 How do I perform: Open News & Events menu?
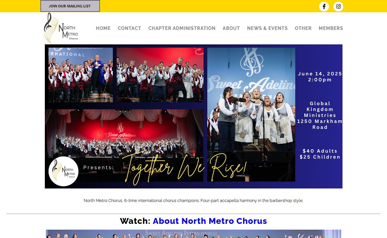click(x=267, y=28)
